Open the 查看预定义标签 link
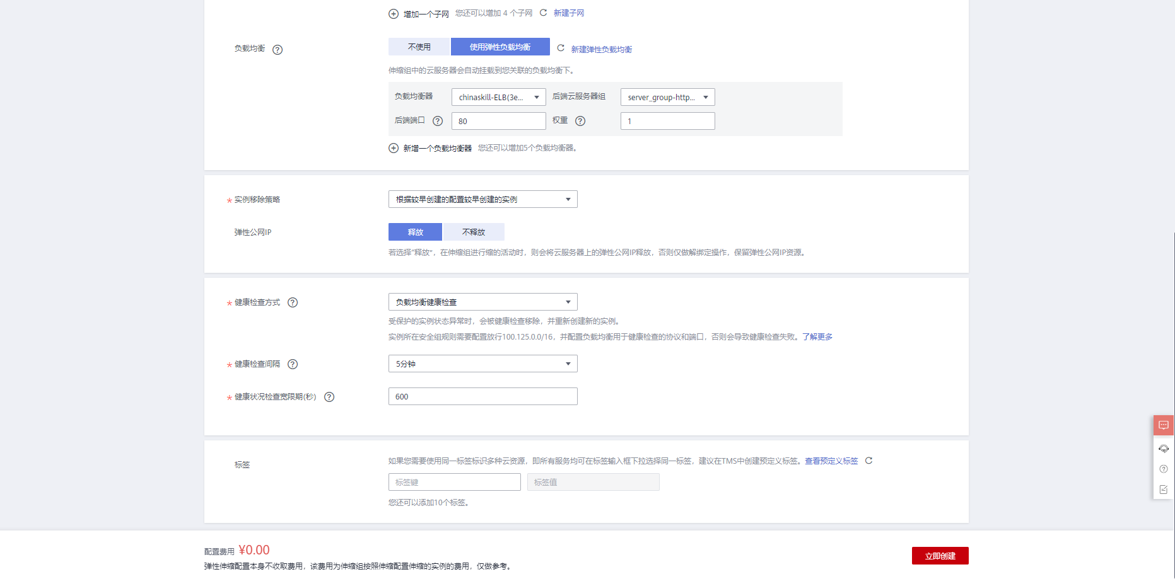The height and width of the screenshot is (579, 1175). pos(831,461)
